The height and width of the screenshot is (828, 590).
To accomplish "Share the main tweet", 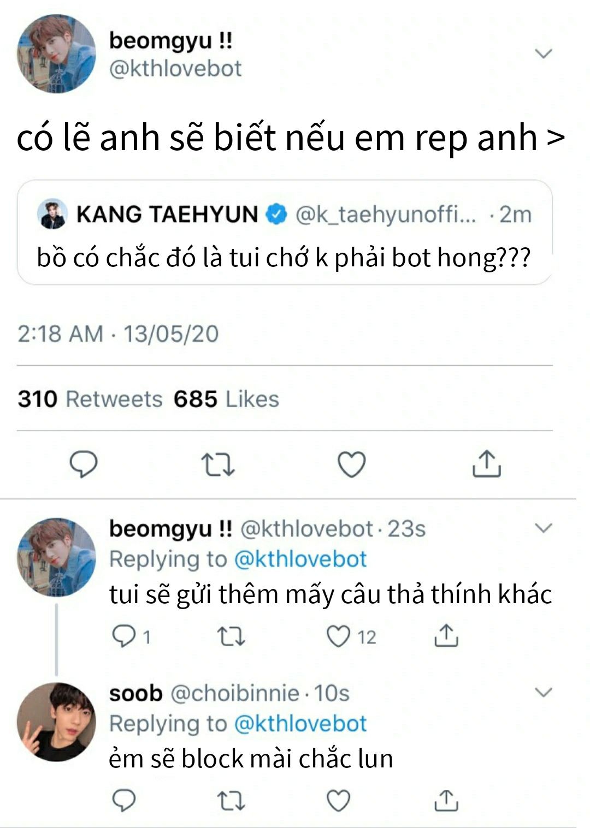I will (486, 464).
